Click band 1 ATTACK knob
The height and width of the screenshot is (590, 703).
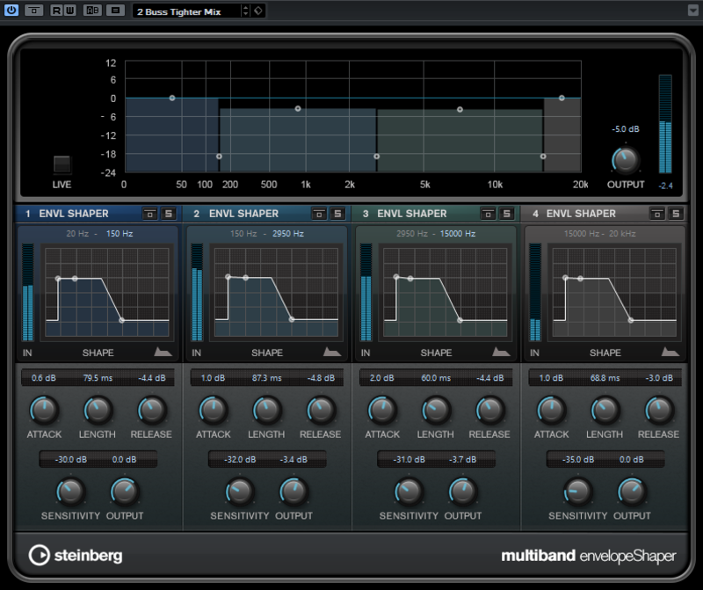44,410
